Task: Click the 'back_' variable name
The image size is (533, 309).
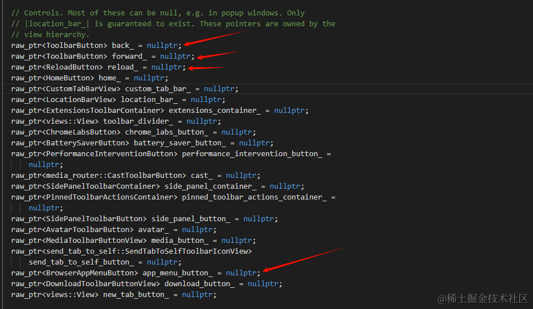Action: click(122, 45)
